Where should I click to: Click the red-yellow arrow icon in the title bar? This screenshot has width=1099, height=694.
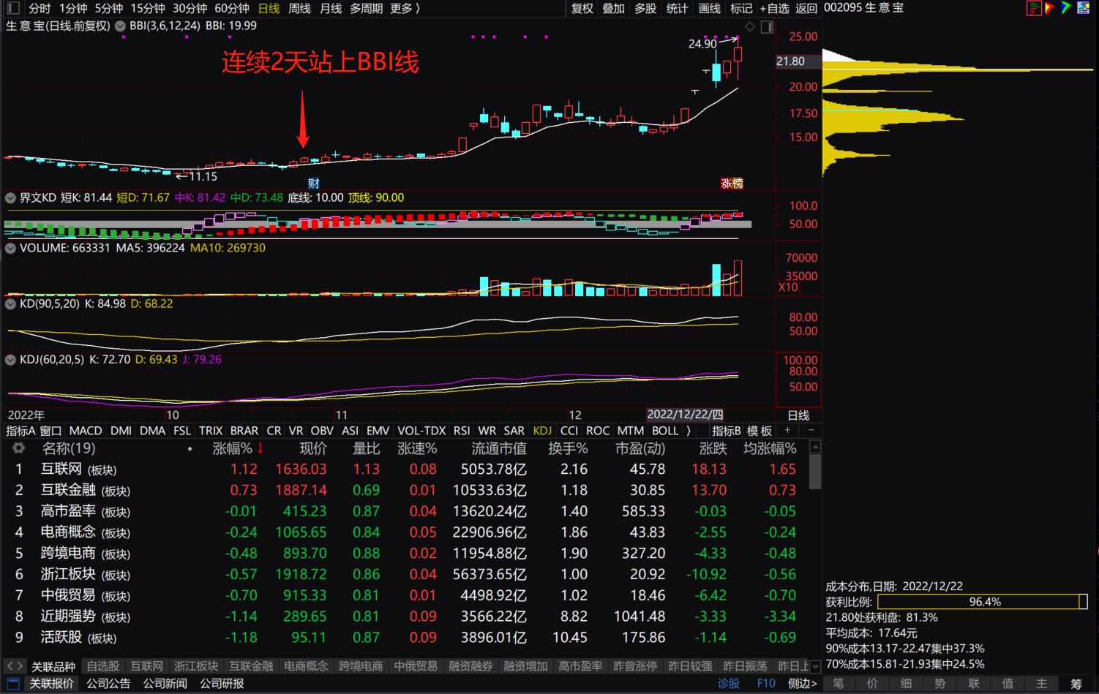[1049, 8]
